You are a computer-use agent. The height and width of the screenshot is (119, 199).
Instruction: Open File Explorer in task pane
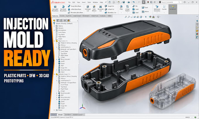click(x=197, y=27)
